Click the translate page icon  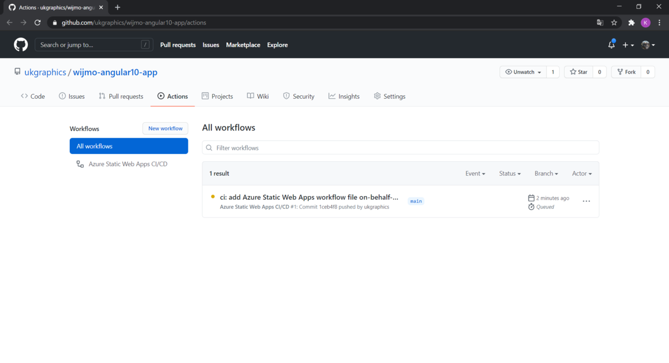pos(600,22)
